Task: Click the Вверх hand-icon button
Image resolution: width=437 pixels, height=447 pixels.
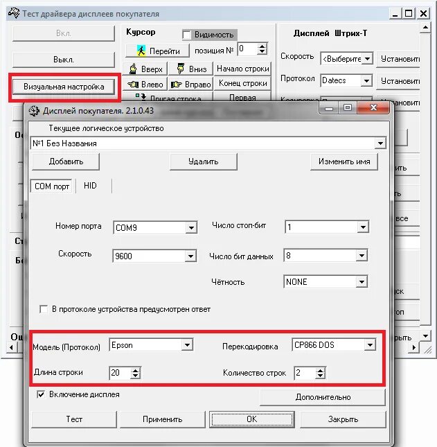Action: click(145, 69)
